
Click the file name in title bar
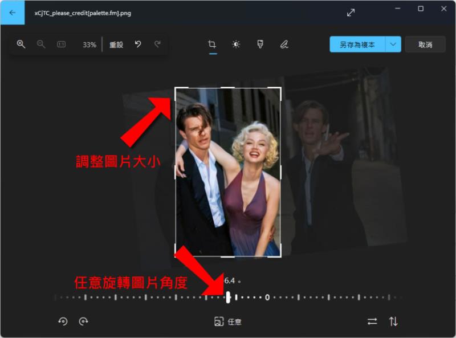[83, 13]
